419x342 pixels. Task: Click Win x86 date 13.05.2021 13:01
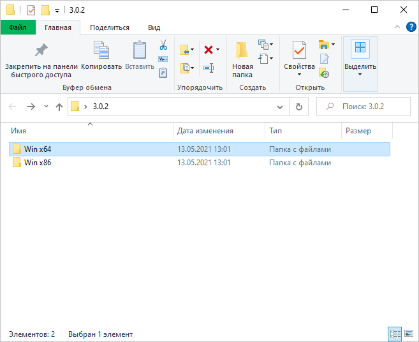(204, 163)
